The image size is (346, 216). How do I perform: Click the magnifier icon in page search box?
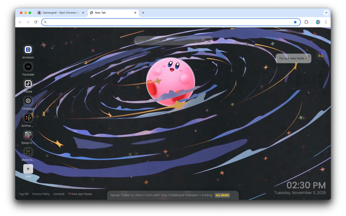pos(209,40)
